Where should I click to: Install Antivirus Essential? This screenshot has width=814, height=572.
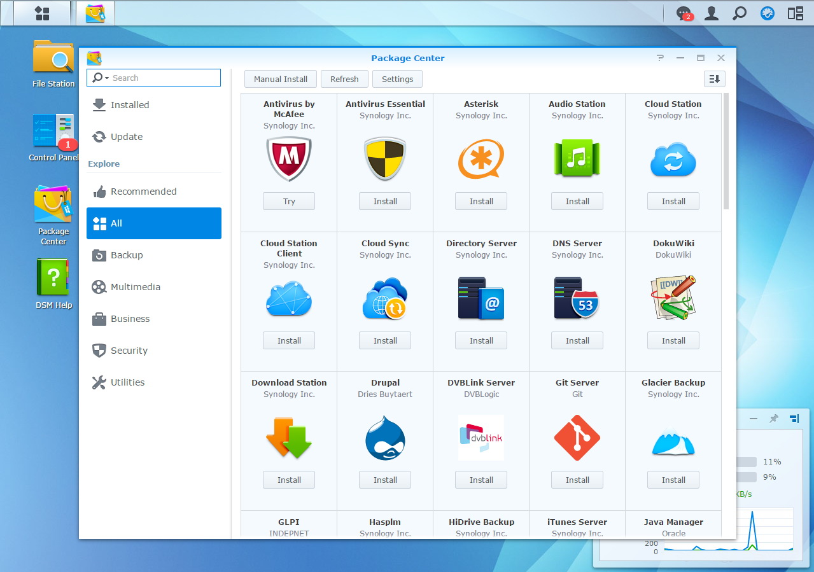tap(385, 201)
